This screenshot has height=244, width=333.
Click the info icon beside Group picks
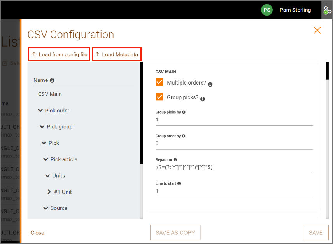pos(203,99)
